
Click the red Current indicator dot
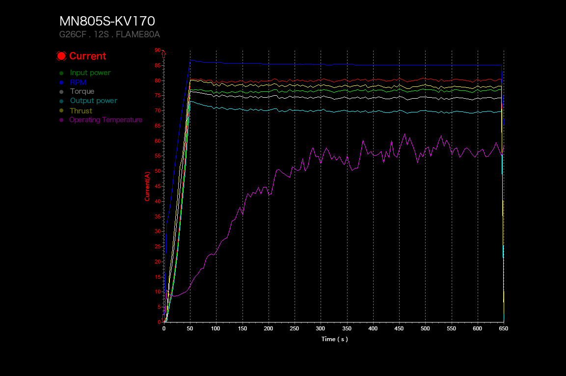tap(61, 56)
